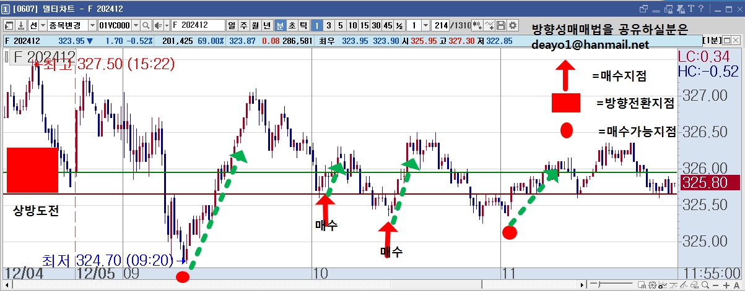Click the low price 322.85 value
The image size is (745, 291).
pyautogui.click(x=499, y=41)
